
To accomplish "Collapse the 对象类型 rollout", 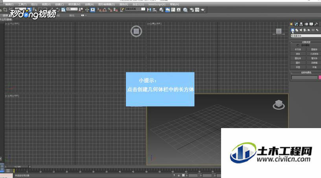I will [306, 42].
